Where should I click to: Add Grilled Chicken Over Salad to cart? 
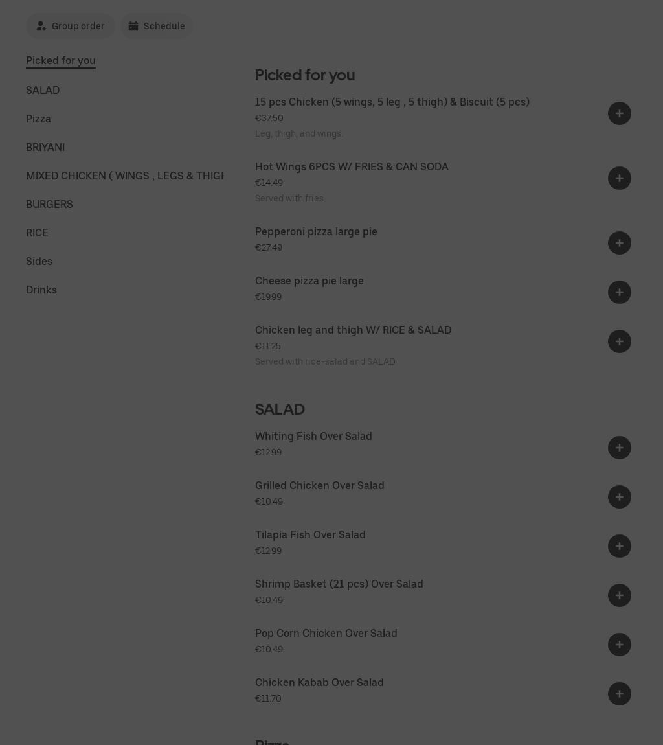[x=619, y=497]
